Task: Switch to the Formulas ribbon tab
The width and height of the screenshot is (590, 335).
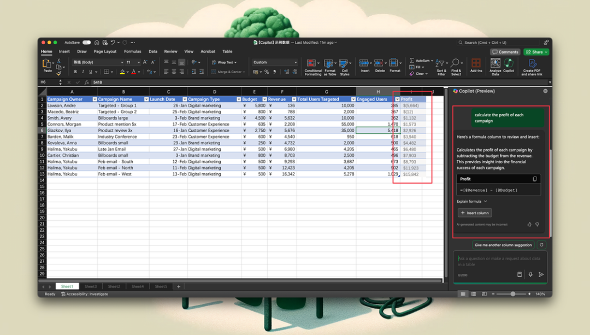Action: [x=132, y=51]
